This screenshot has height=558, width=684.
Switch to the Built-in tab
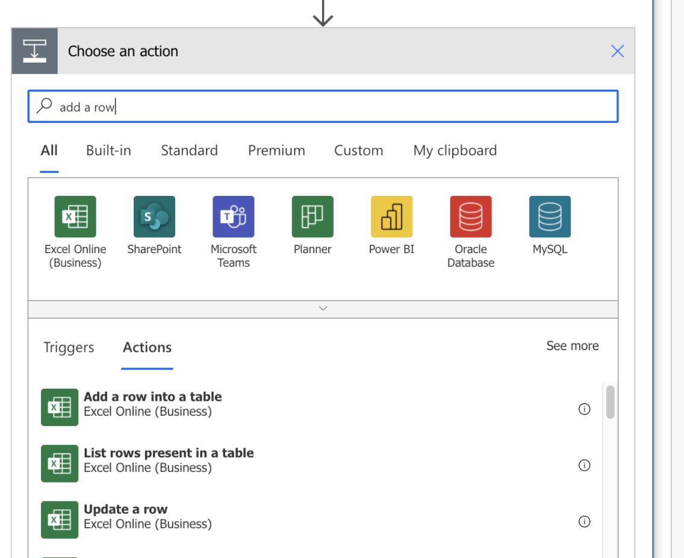coord(108,151)
